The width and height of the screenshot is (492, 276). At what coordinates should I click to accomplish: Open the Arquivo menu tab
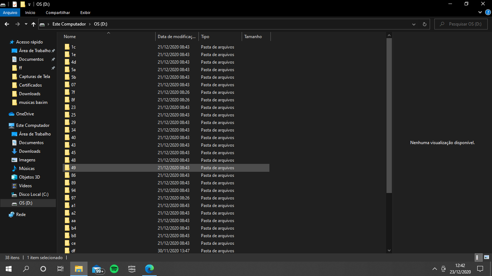pyautogui.click(x=10, y=13)
